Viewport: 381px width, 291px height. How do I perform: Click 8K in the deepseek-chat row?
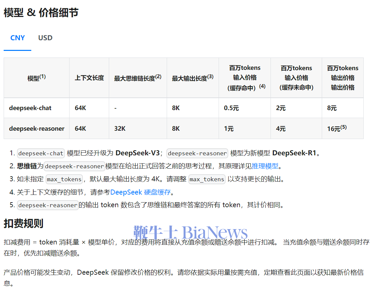[193, 108]
